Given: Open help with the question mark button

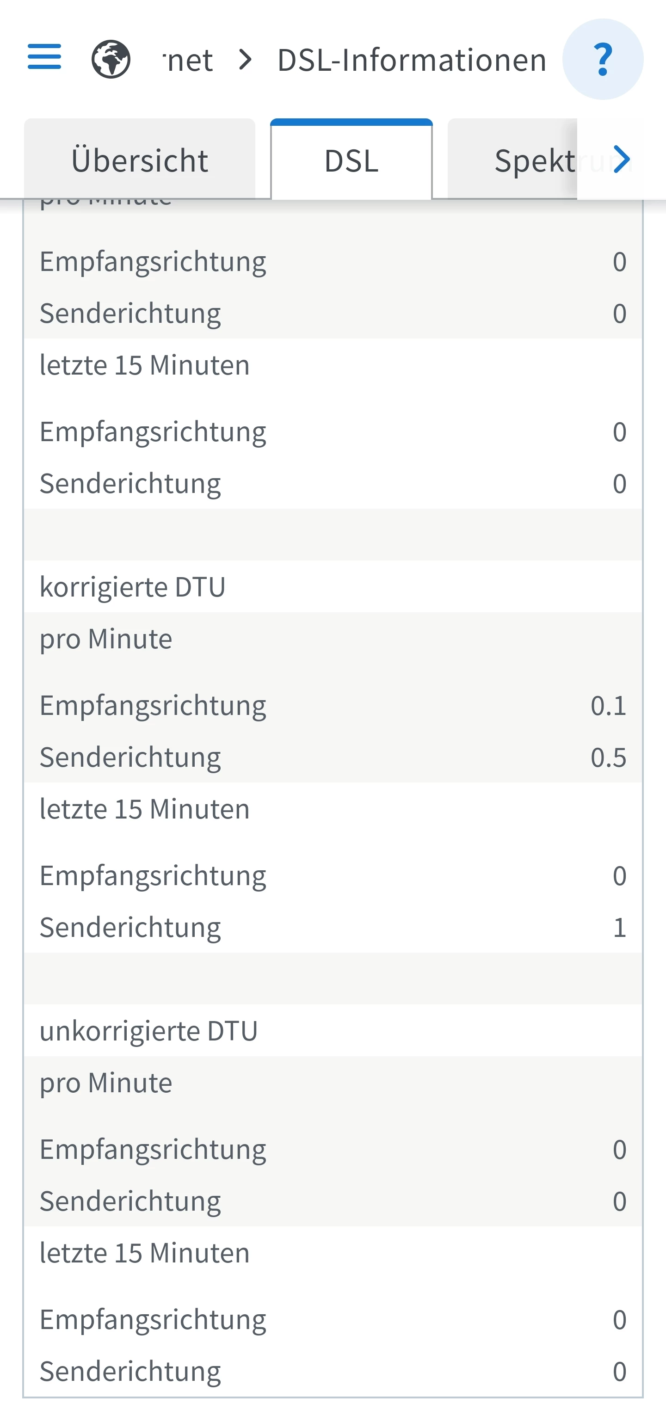Looking at the screenshot, I should click(603, 59).
